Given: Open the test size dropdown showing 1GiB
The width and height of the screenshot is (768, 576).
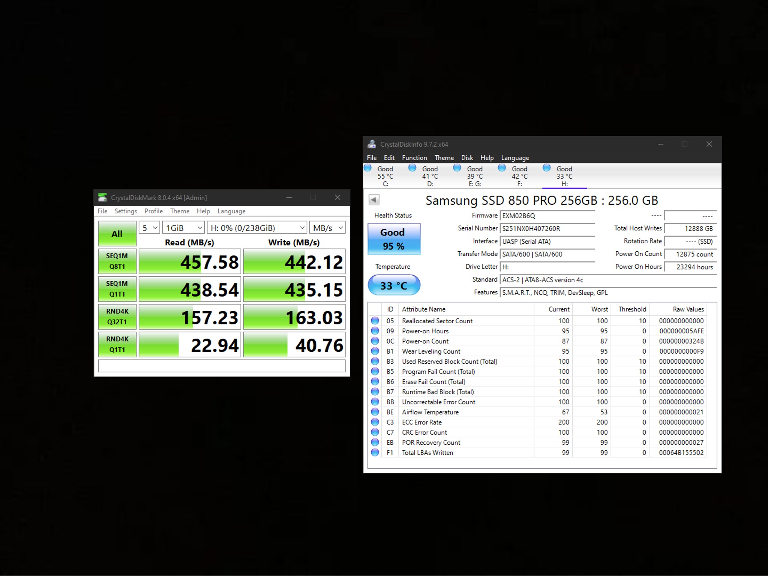Looking at the screenshot, I should 183,228.
